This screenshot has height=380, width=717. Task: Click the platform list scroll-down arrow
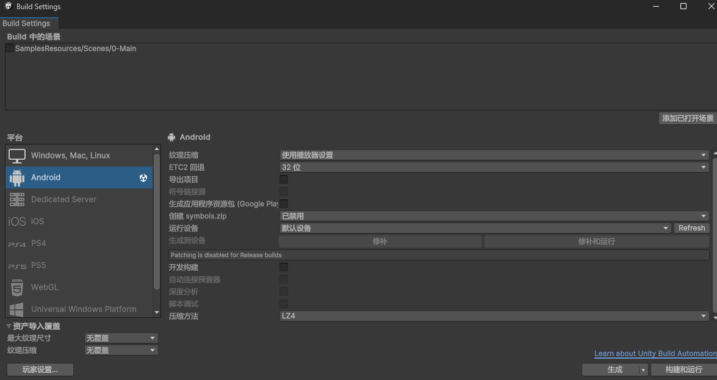click(x=157, y=313)
